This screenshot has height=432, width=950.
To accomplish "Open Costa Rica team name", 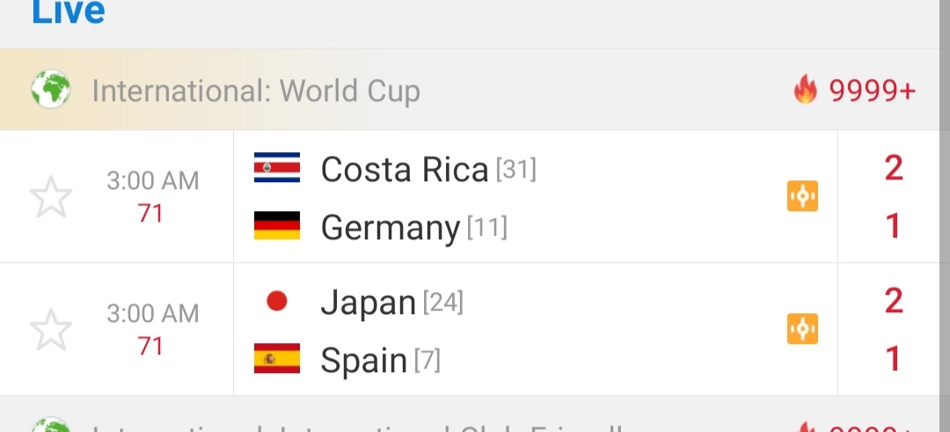I will pos(404,169).
